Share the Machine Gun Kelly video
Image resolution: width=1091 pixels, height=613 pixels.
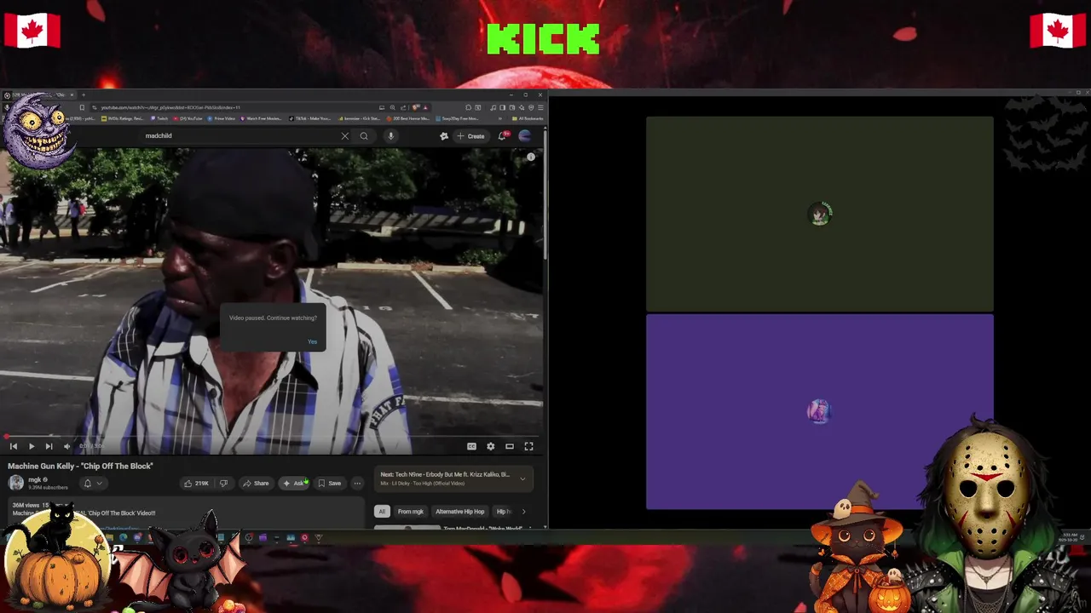256,483
